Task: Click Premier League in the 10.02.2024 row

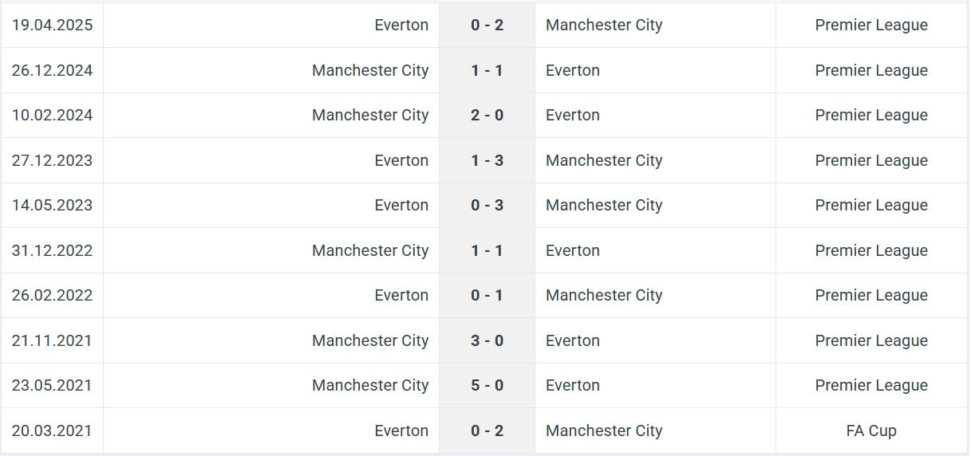Action: click(871, 115)
